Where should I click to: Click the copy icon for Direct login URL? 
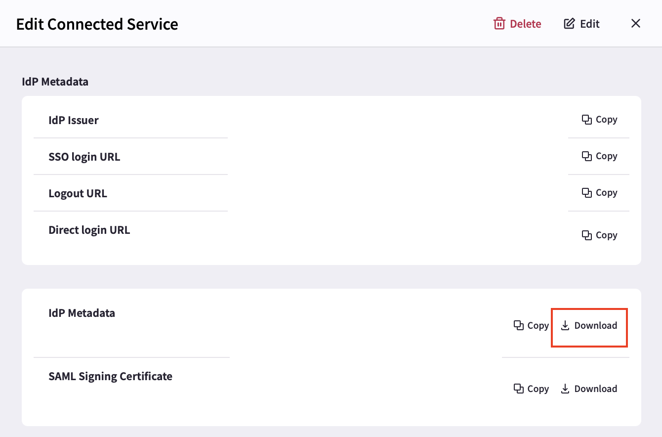587,235
